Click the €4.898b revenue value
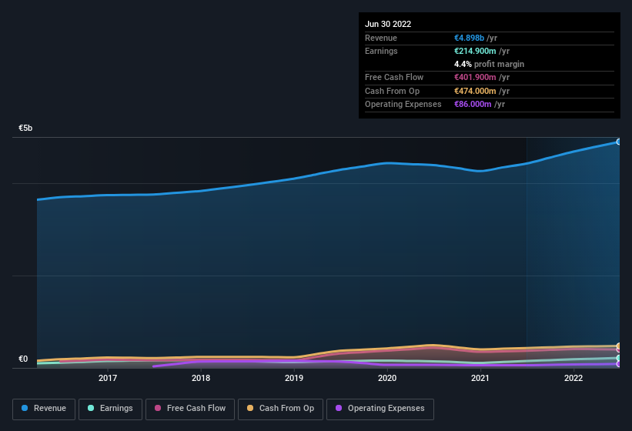The image size is (632, 431). coord(469,38)
